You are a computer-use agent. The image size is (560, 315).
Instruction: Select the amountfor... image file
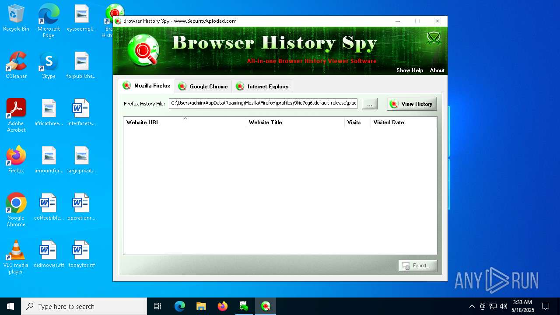coord(49,160)
